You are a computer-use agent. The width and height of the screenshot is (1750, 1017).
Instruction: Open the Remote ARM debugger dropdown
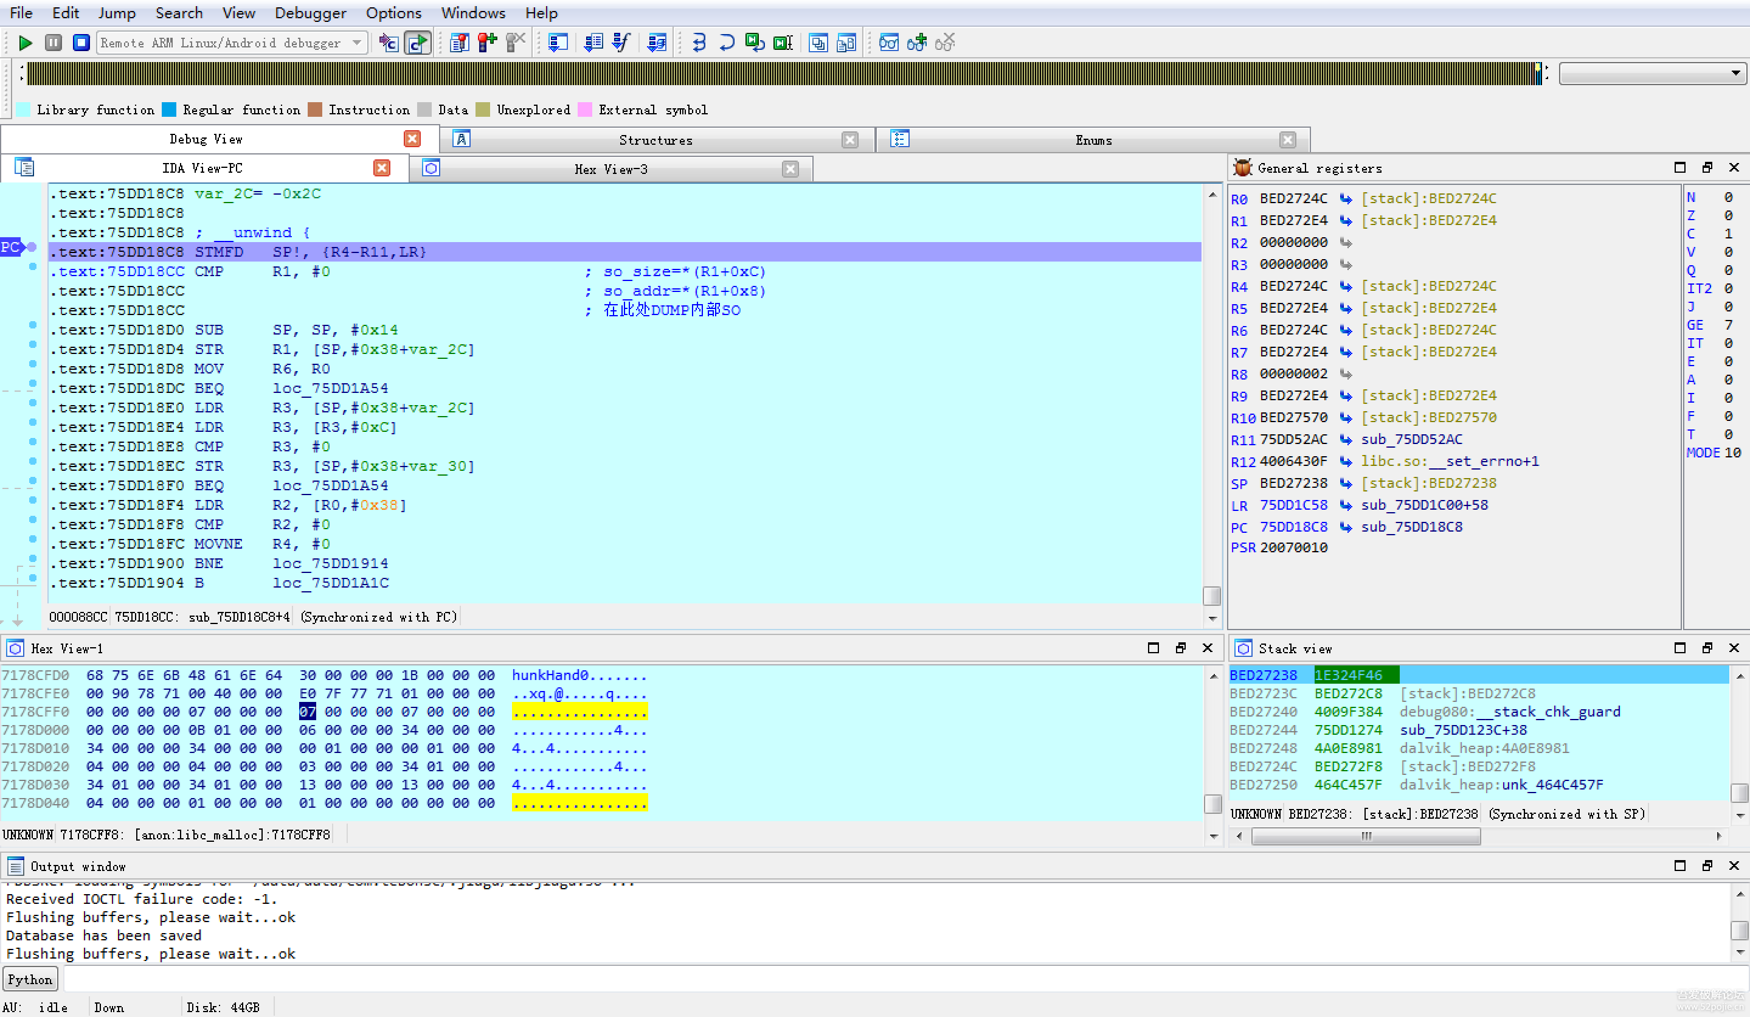(357, 43)
